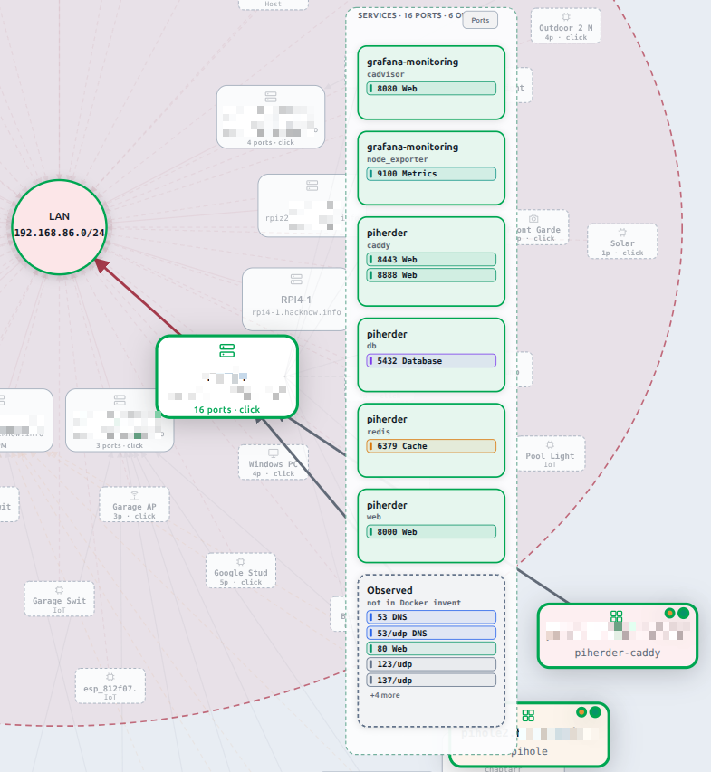Expand the +4 more observed ports
Image resolution: width=711 pixels, height=772 pixels.
pos(385,695)
